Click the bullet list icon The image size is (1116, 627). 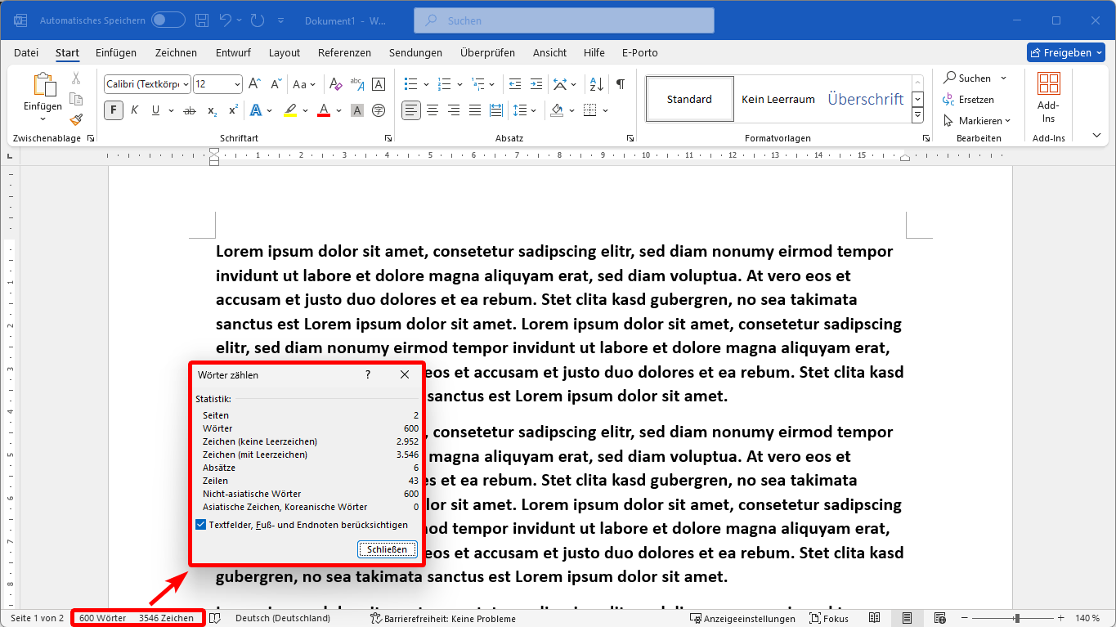[x=410, y=84]
